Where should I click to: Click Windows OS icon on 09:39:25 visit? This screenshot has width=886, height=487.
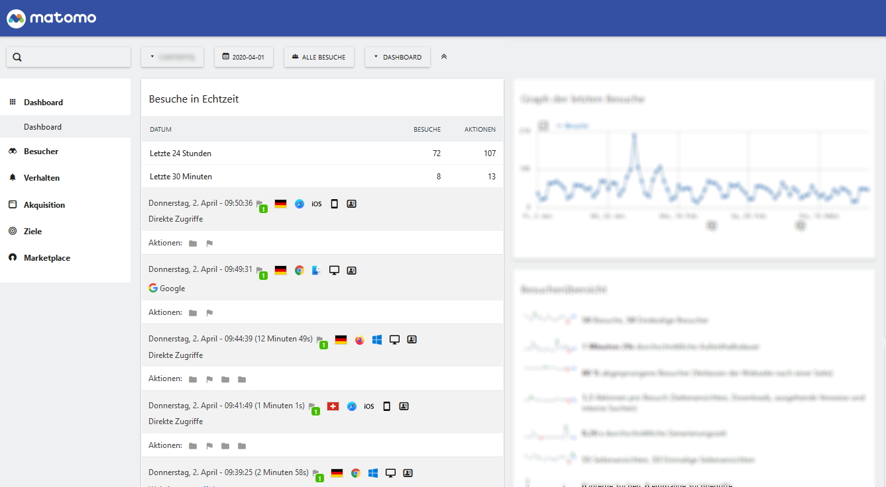point(373,473)
